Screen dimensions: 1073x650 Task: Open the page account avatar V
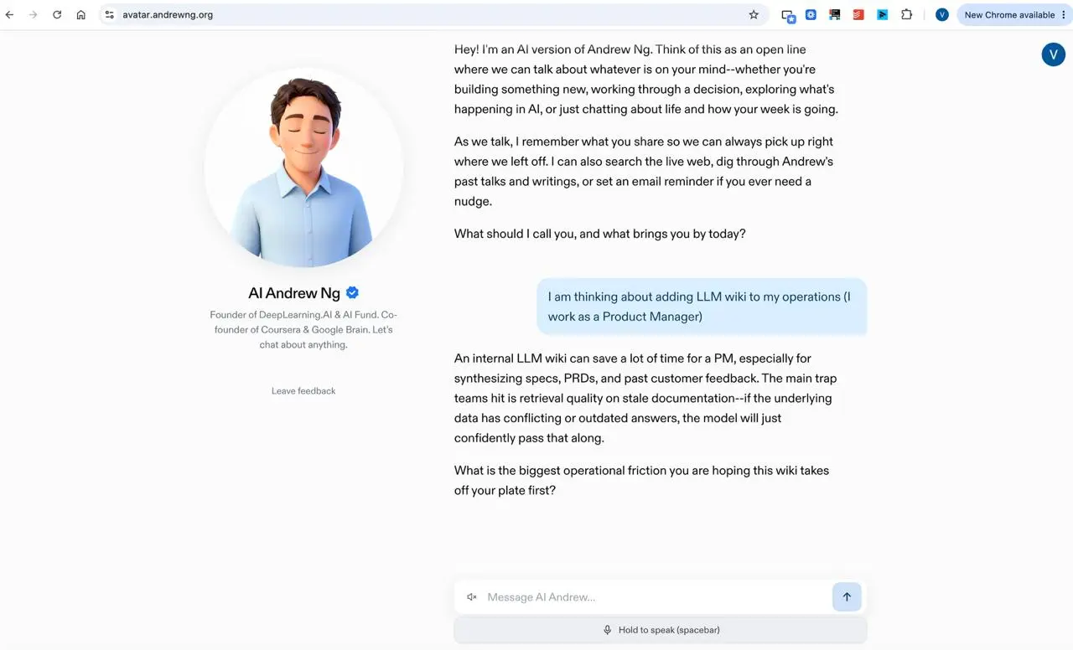tap(1053, 54)
